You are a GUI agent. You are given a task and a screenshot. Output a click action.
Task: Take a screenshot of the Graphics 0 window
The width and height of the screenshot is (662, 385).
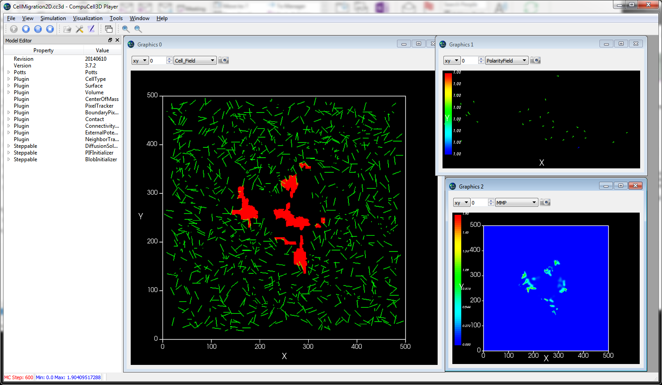pos(223,60)
